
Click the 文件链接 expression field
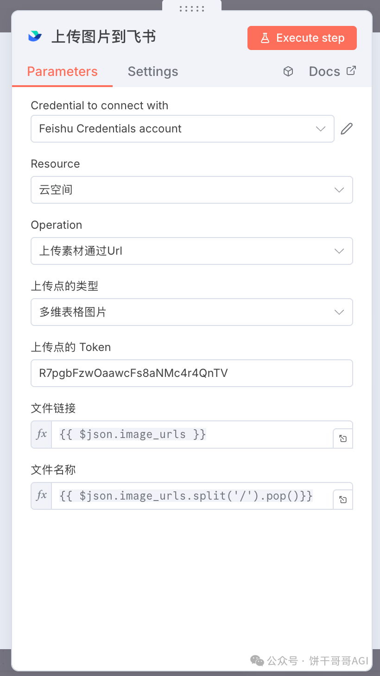click(x=192, y=434)
